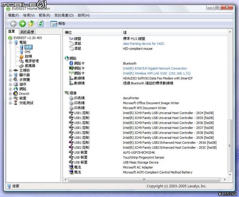Expand the 裝置 tree node

pyautogui.click(x=10, y=98)
